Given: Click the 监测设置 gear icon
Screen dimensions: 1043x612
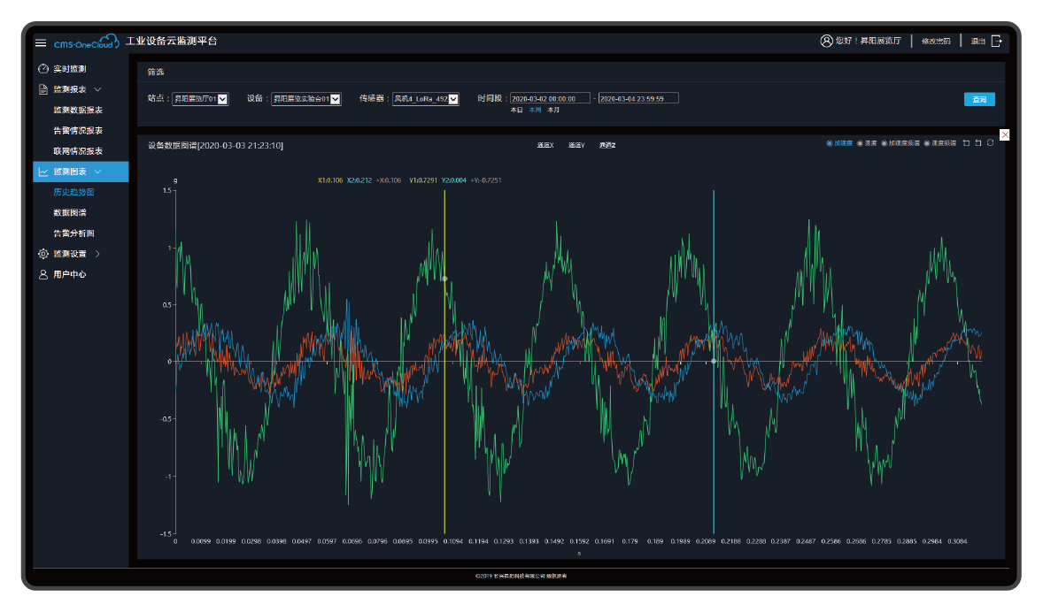Looking at the screenshot, I should click(43, 254).
